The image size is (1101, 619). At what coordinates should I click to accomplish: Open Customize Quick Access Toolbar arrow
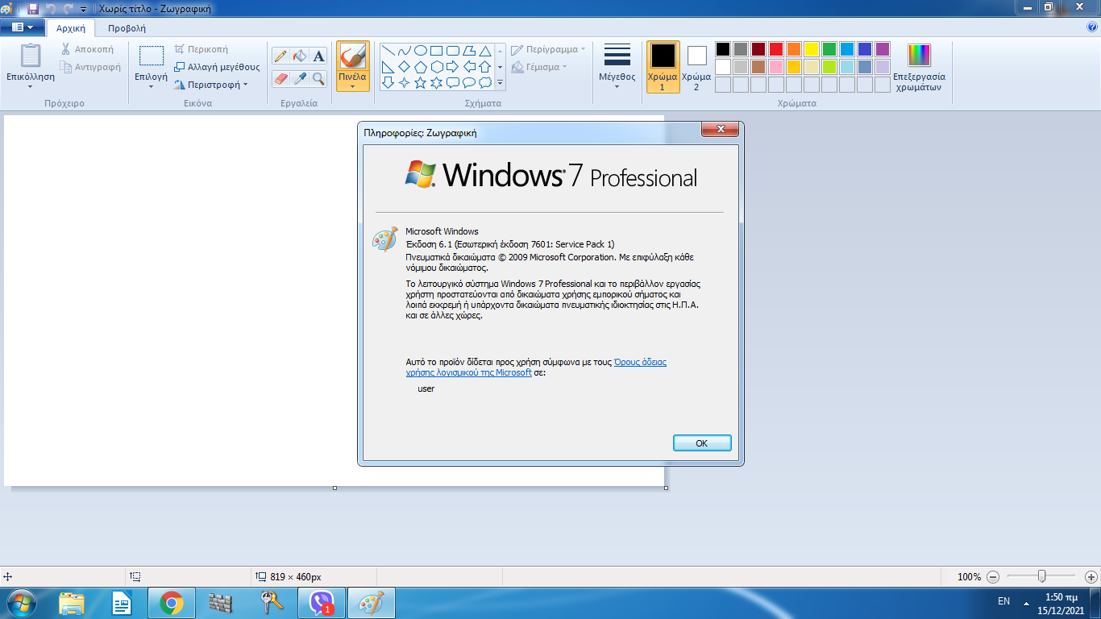[84, 10]
